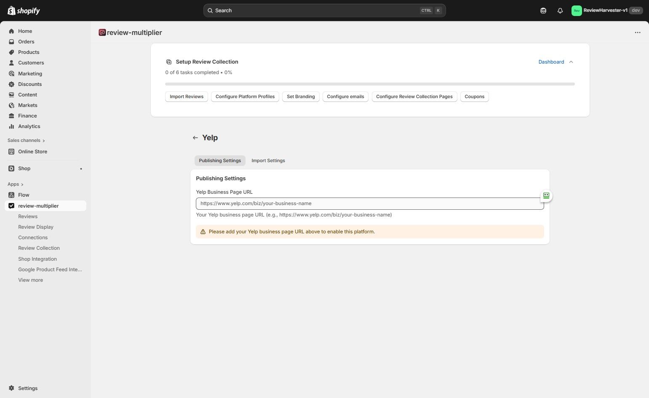Collapse the Setup Review Collection card
The image size is (649, 398).
pyautogui.click(x=571, y=62)
